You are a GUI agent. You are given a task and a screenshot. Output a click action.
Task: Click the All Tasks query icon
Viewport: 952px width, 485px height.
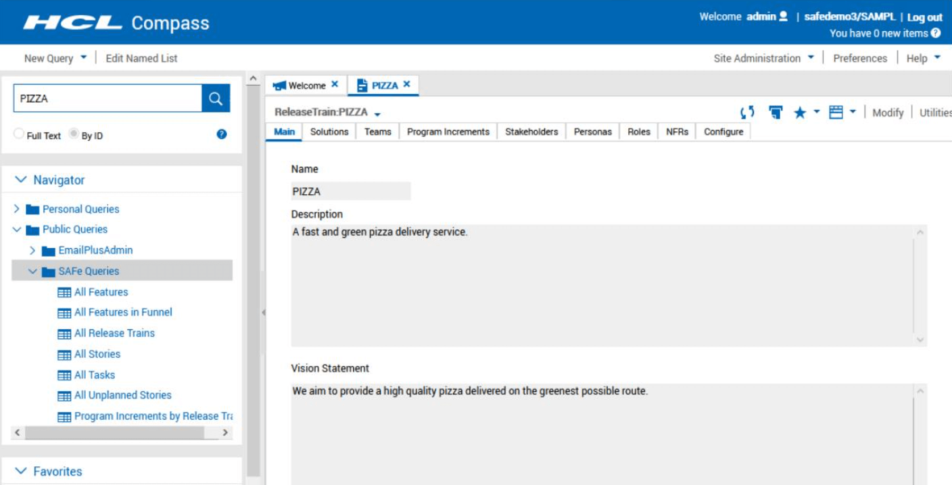64,375
